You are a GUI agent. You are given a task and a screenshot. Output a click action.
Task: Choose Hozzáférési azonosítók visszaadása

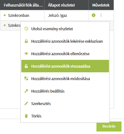point(65,66)
